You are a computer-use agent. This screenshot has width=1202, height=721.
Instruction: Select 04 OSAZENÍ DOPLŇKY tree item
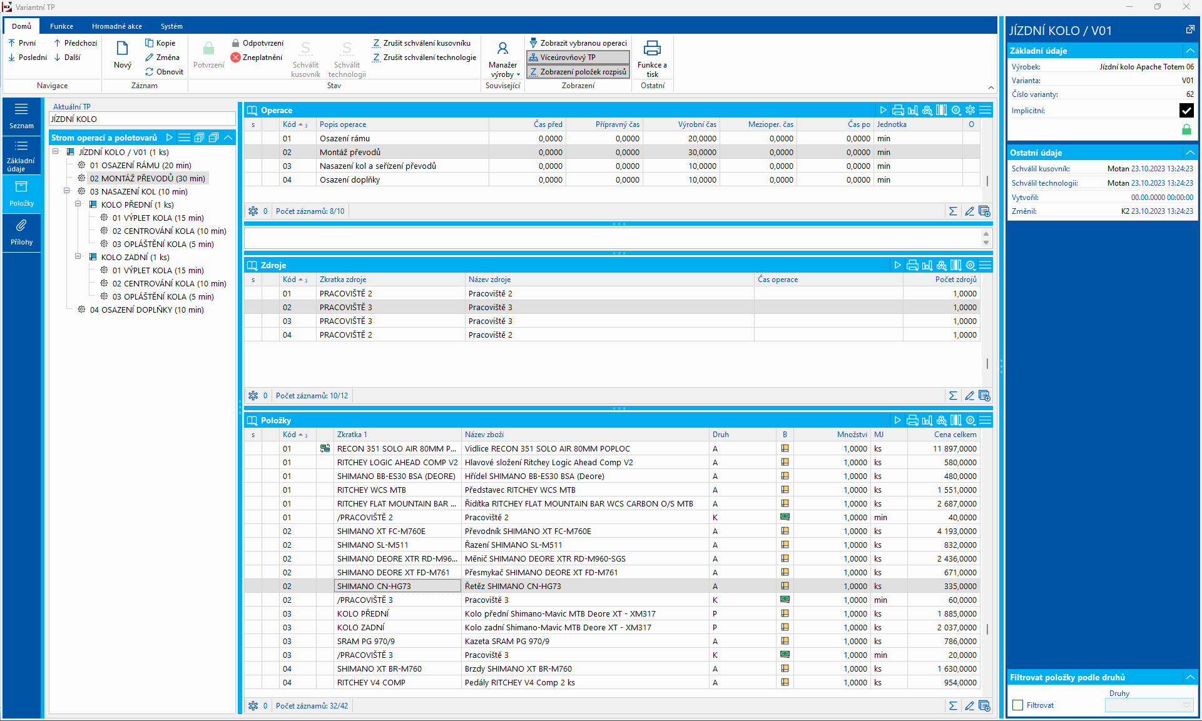[x=146, y=310]
